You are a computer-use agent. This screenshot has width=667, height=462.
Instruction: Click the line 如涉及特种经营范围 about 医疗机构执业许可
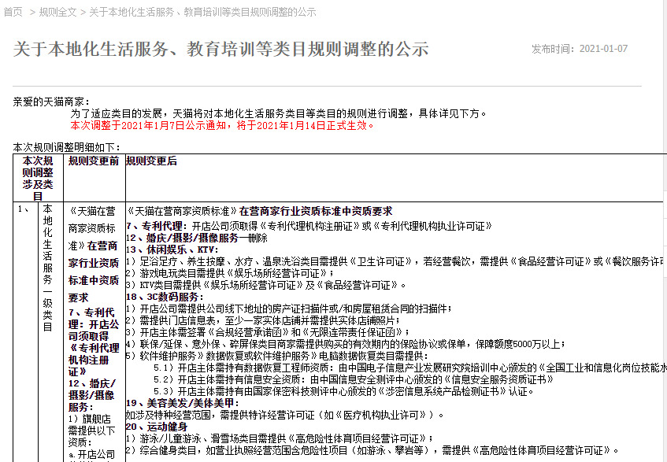[284, 416]
